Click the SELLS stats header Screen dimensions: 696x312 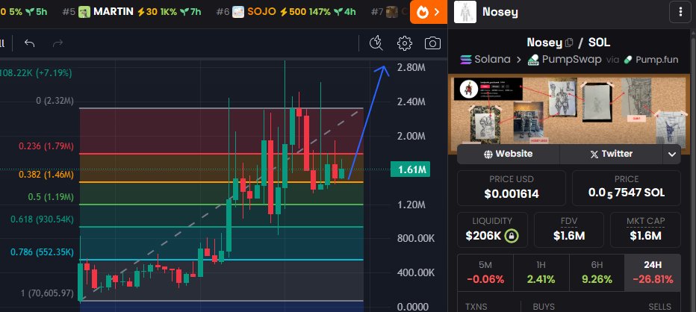pyautogui.click(x=659, y=307)
